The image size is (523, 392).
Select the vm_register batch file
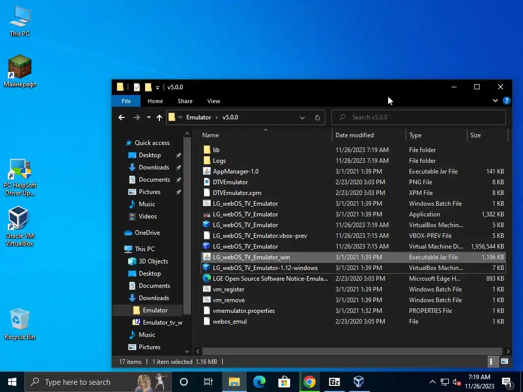[x=353, y=289]
